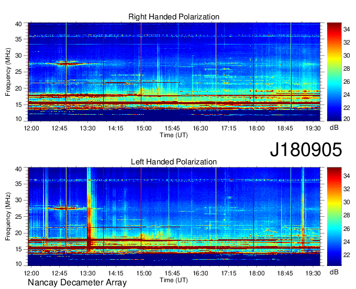Screen dimensions: 356x289
Task: Click the 15 MHz tick on Left Handed plot
Action: point(18,249)
